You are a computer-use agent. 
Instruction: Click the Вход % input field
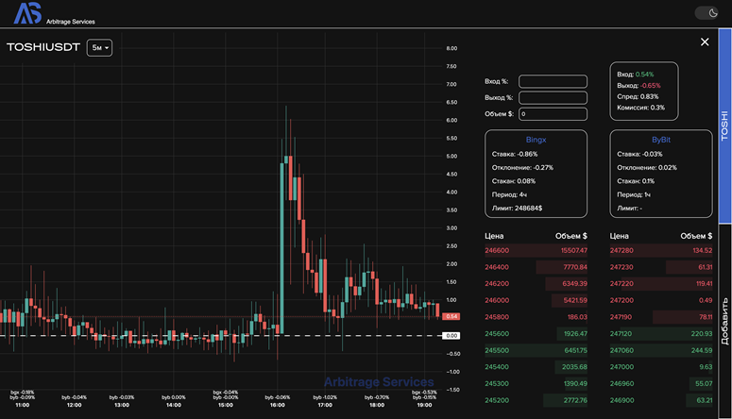click(x=553, y=81)
